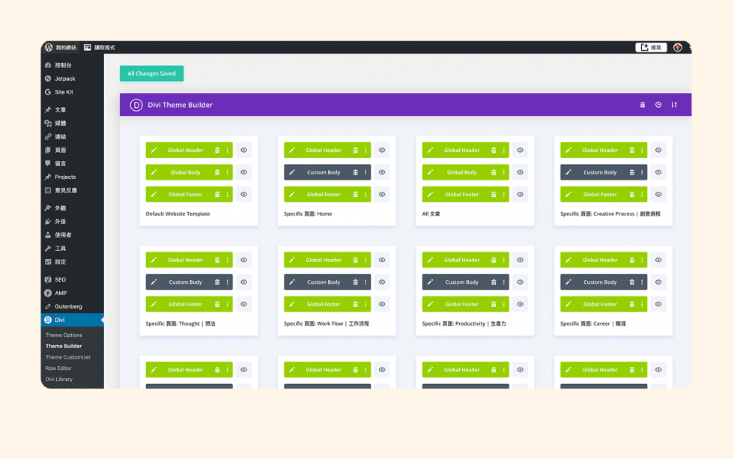Screen dimensions: 734x459
Task: Click the Divi logo in Theme Builder header
Action: (136, 105)
